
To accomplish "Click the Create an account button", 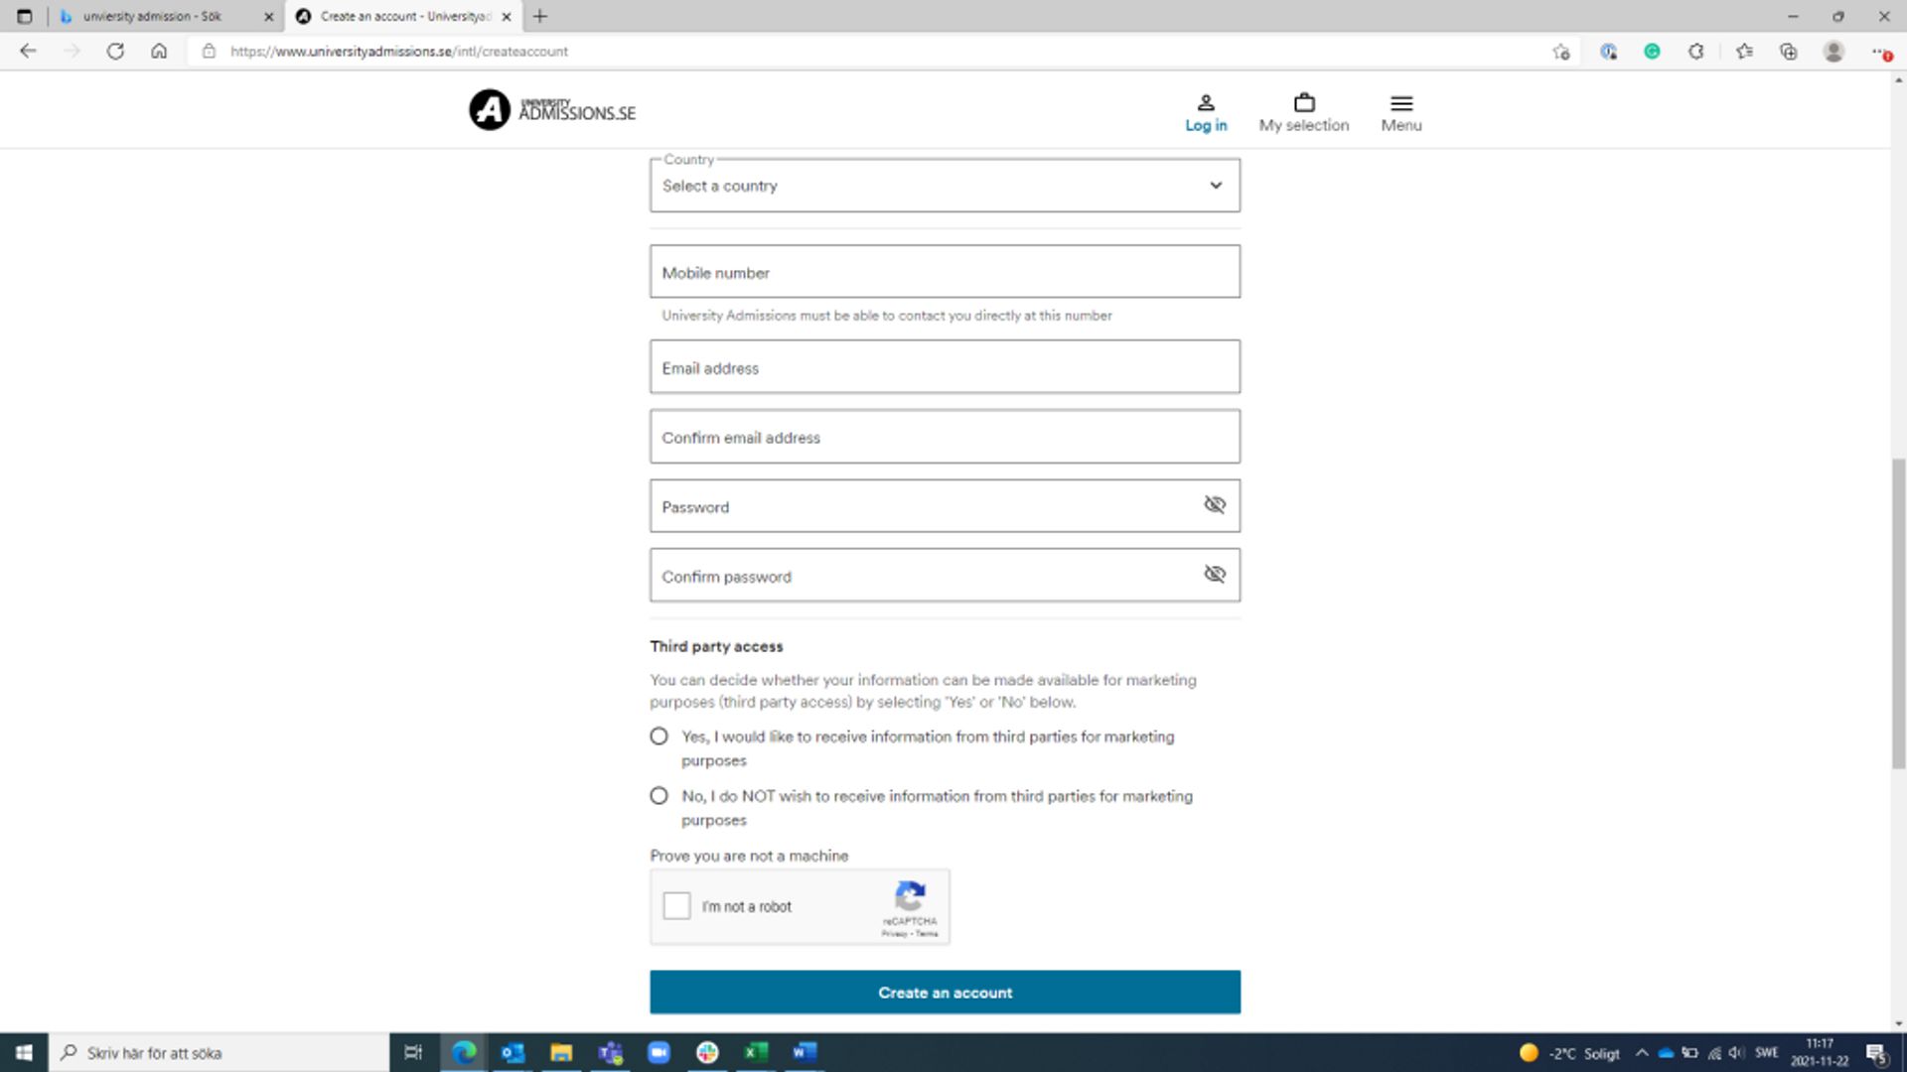I will 946,993.
